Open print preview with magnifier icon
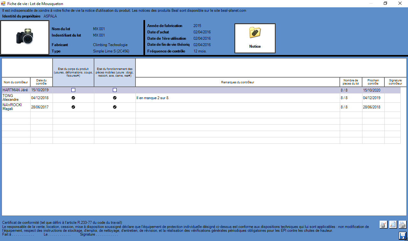Viewport: 408px width, 241px height. (x=393, y=224)
